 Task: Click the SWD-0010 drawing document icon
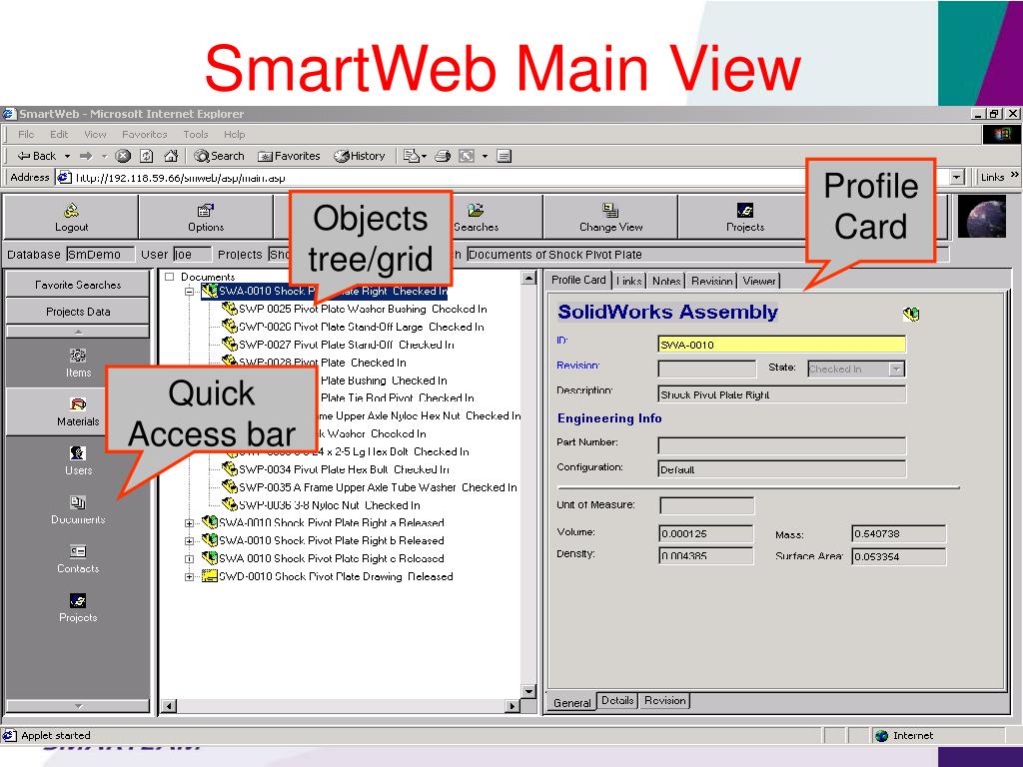coord(209,576)
